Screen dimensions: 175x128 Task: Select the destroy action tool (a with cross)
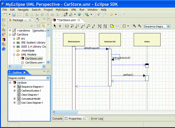coord(94,26)
